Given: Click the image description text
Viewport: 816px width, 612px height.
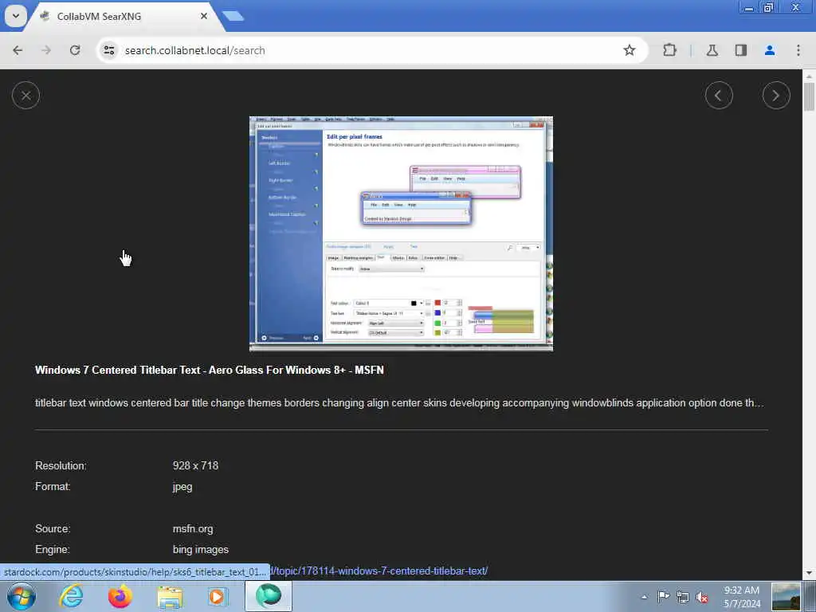Looking at the screenshot, I should 399,402.
